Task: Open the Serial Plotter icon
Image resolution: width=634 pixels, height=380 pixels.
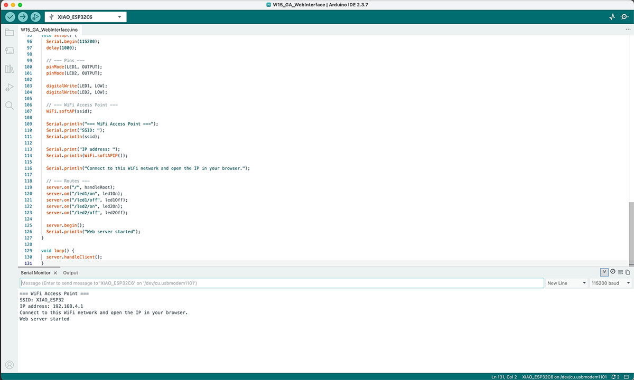Action: pos(612,17)
